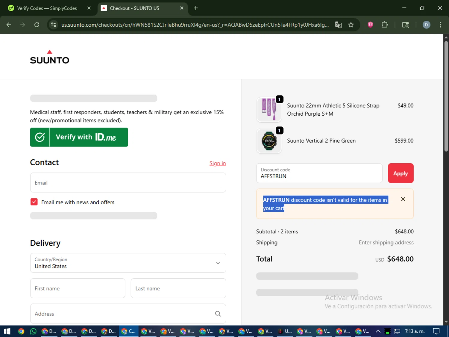
Task: Focus the Address field
Action: point(128,314)
